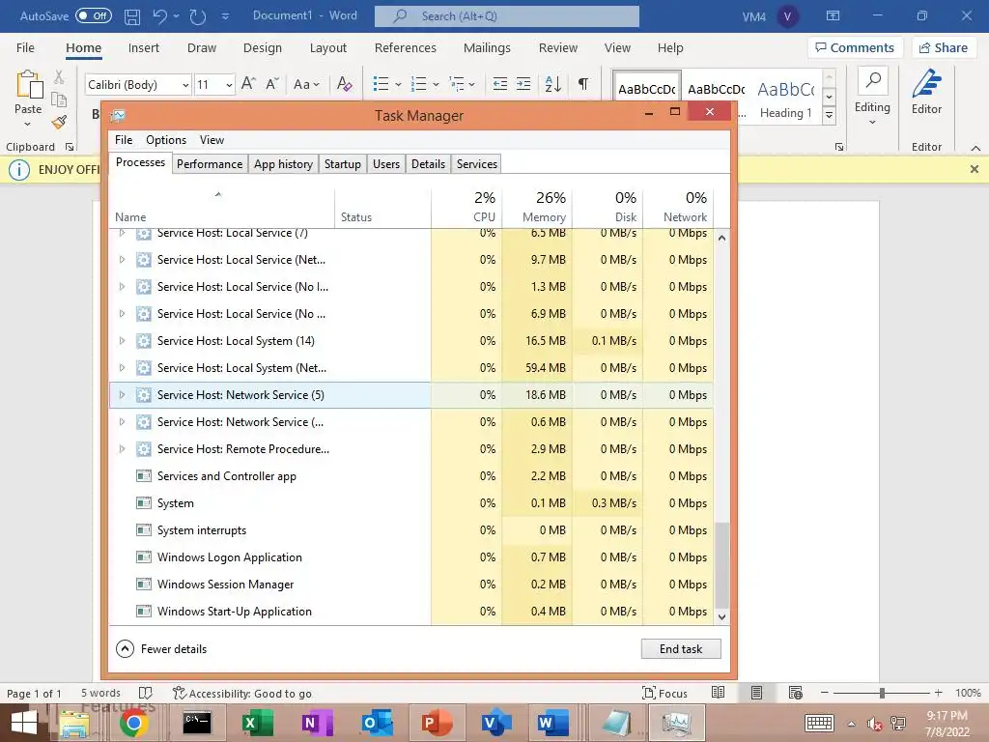Image resolution: width=989 pixels, height=742 pixels.
Task: Select the Format Painter brush
Action: (x=59, y=122)
